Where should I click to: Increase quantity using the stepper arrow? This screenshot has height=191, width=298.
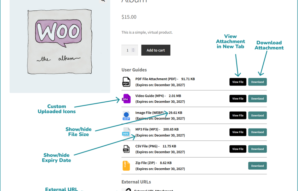(134, 49)
